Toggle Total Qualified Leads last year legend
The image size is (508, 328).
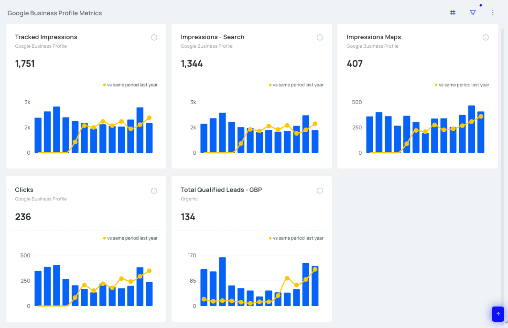(296, 238)
